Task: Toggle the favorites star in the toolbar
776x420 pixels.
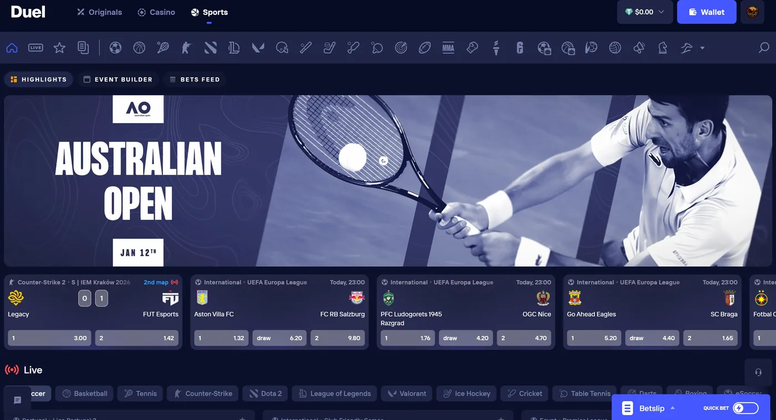Action: coord(59,48)
